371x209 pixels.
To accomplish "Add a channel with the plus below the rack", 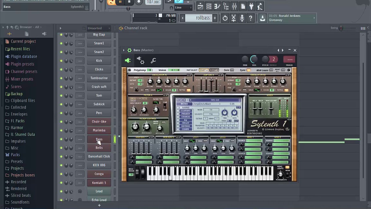I will (99, 205).
